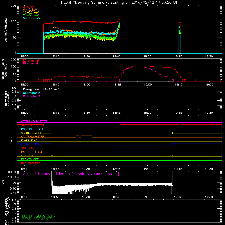Image resolution: width=225 pixels, height=225 pixels.
Task: Select the 3-6 keV legend label
Action: 29,7
